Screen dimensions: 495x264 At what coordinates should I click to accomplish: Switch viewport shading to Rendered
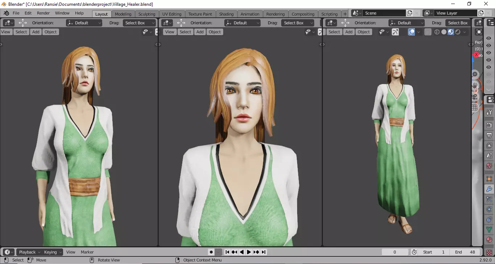458,32
